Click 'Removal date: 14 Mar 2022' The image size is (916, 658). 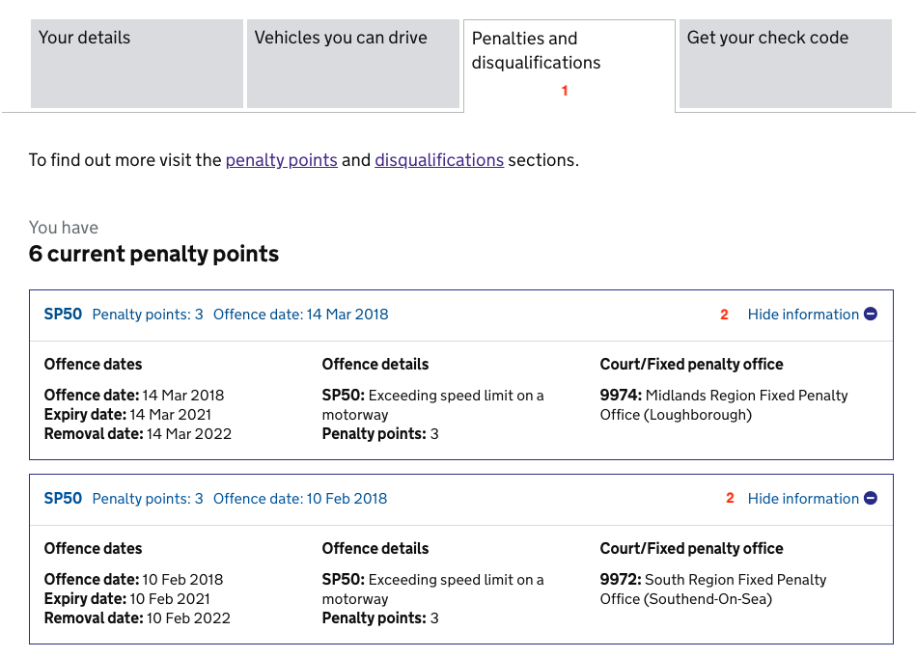[x=138, y=434]
